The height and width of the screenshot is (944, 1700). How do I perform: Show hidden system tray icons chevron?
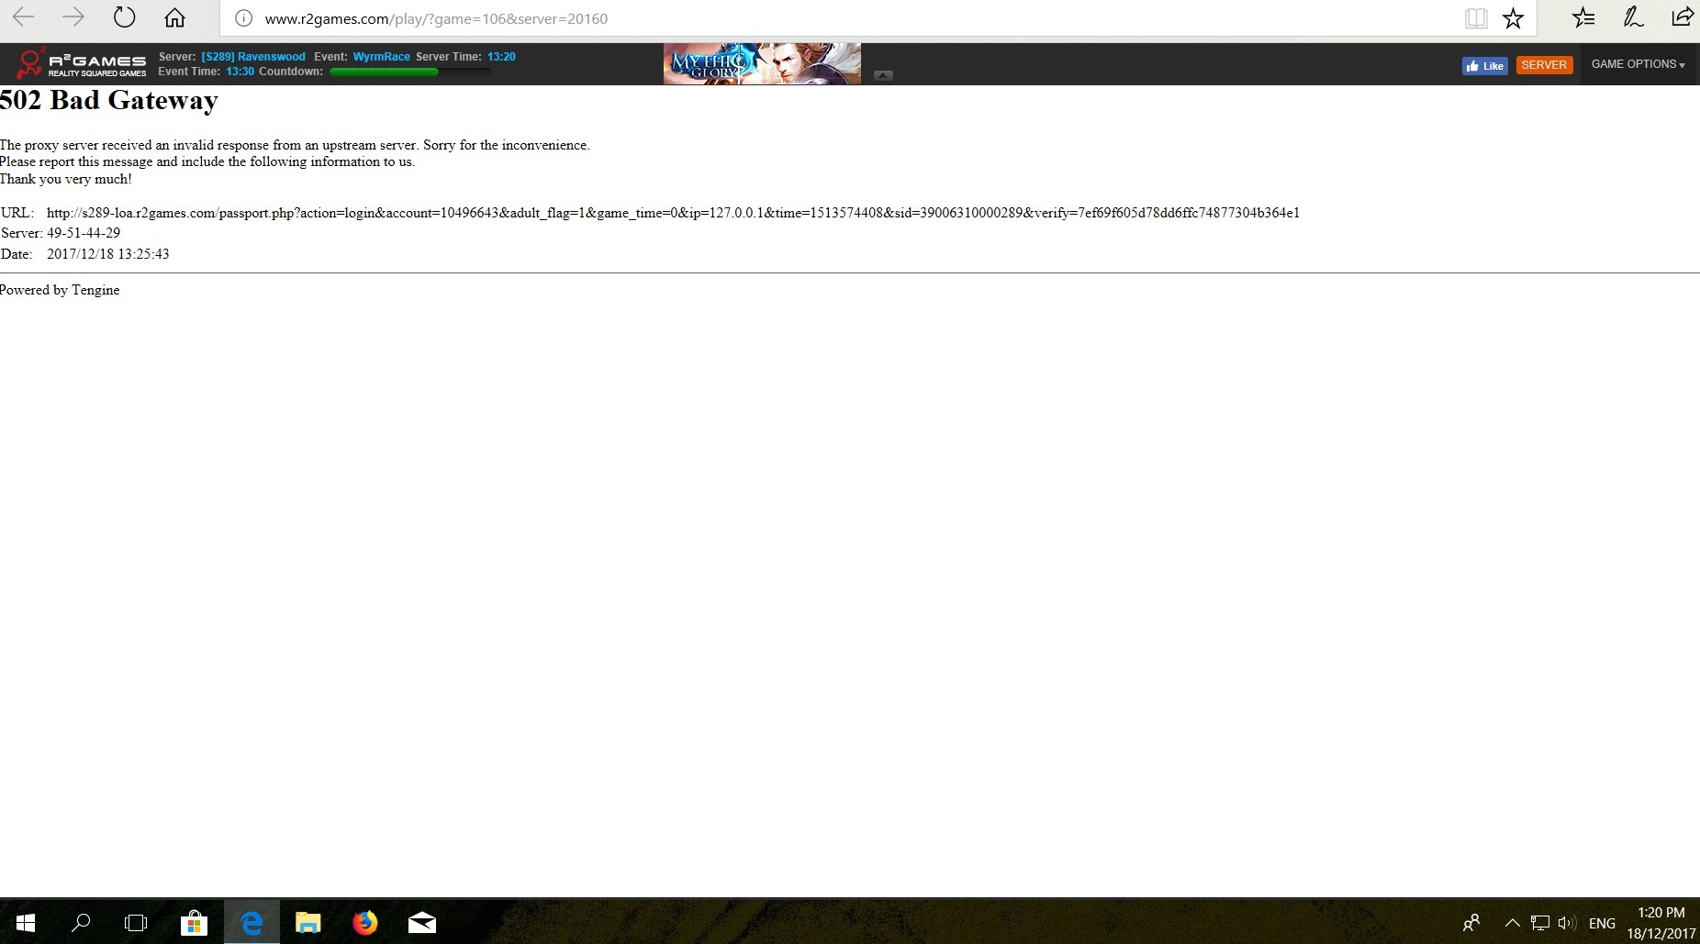click(1512, 923)
